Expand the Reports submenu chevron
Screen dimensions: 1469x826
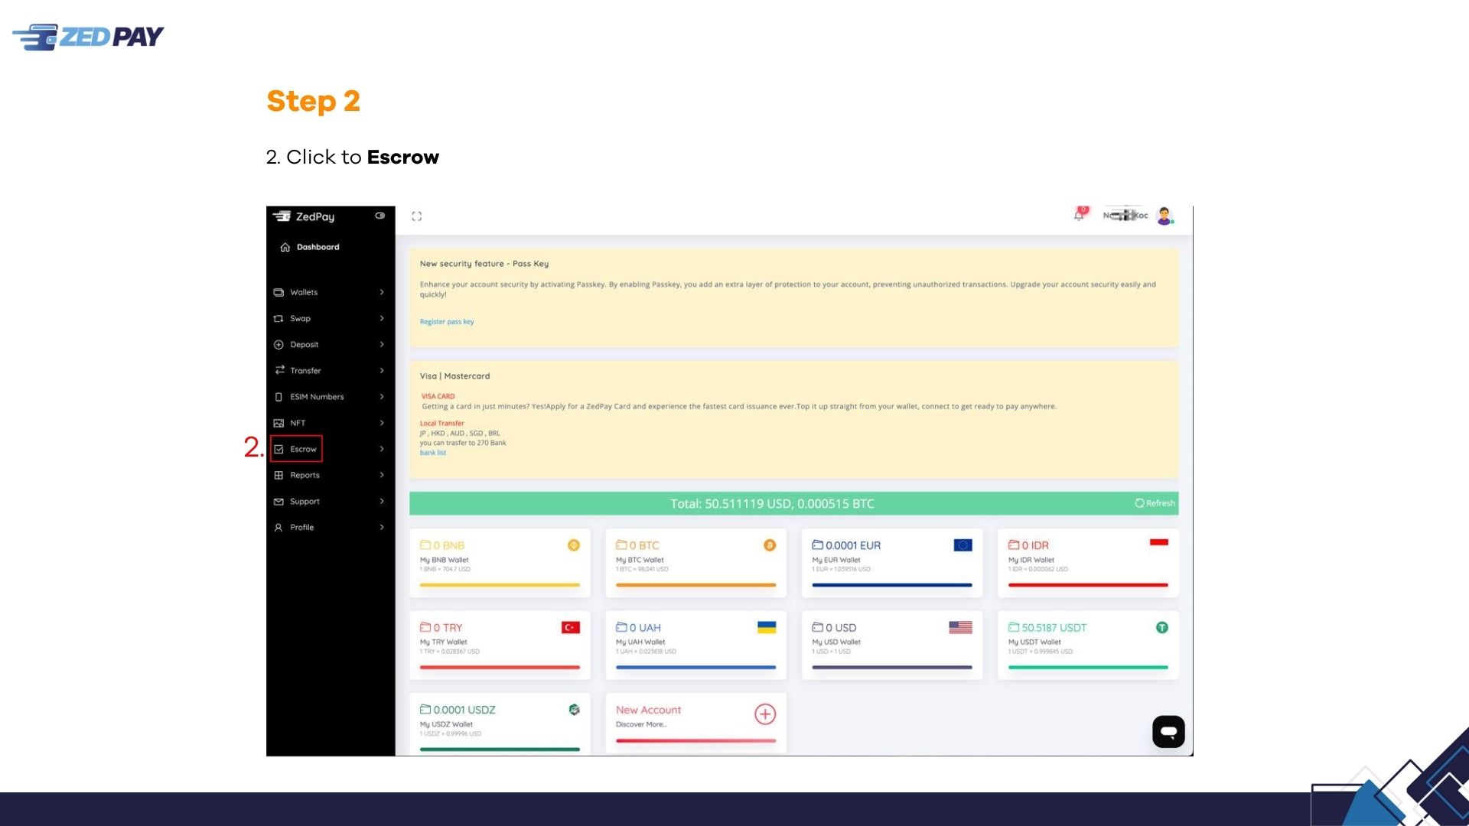[x=382, y=475]
